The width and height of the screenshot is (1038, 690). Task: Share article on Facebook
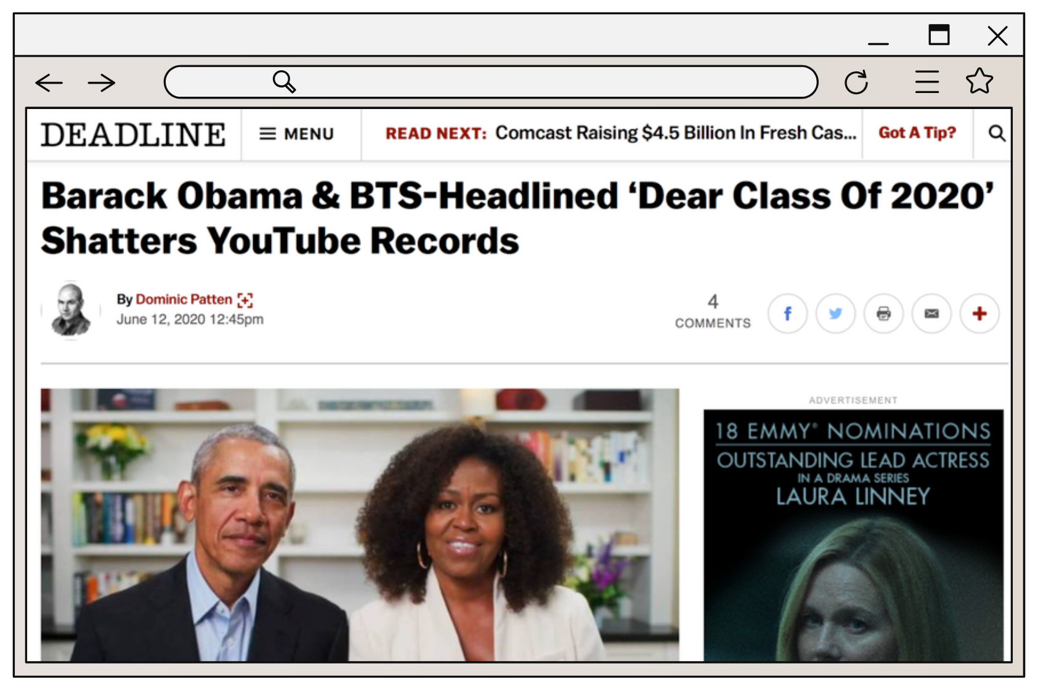pos(787,314)
